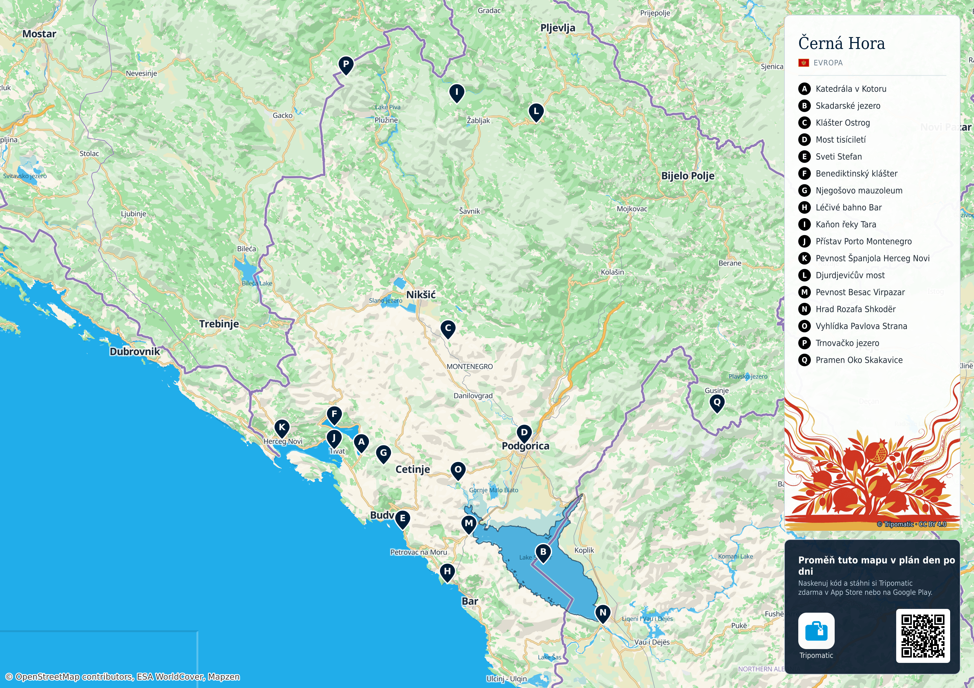Image resolution: width=974 pixels, height=688 pixels.
Task: Click the MONTENEGRO country label
Action: point(470,367)
